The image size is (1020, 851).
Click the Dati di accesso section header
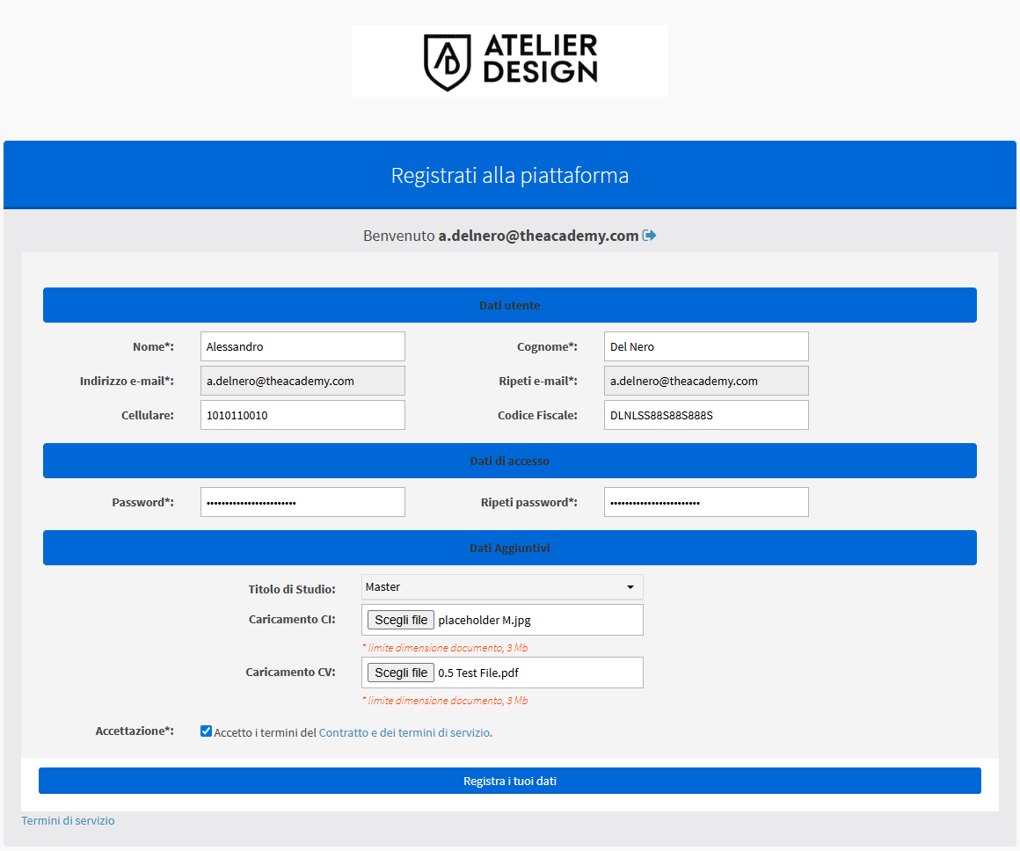(510, 461)
